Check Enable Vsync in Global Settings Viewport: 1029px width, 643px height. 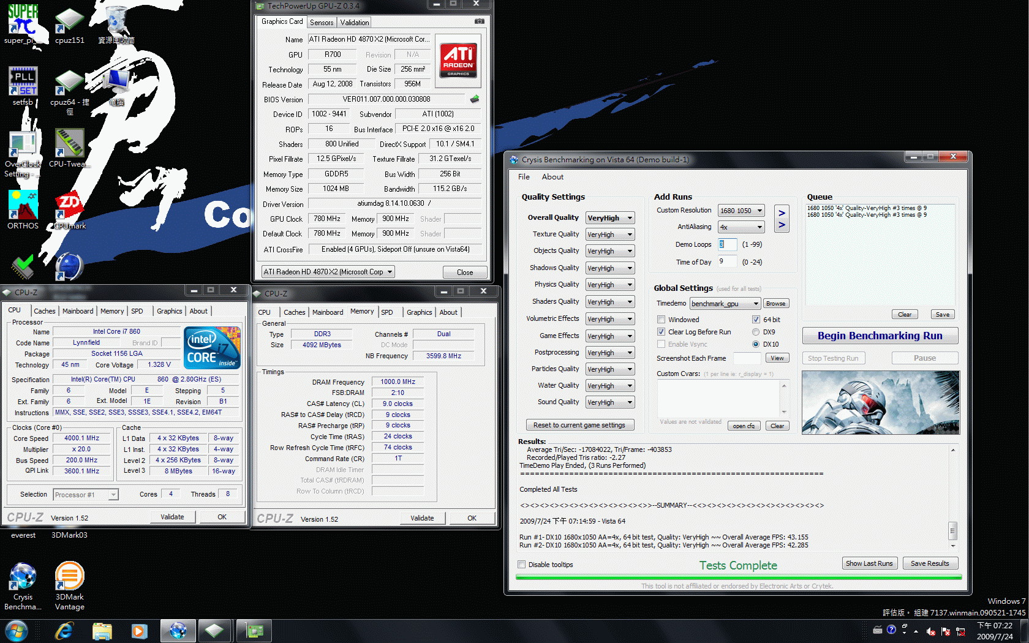[661, 344]
